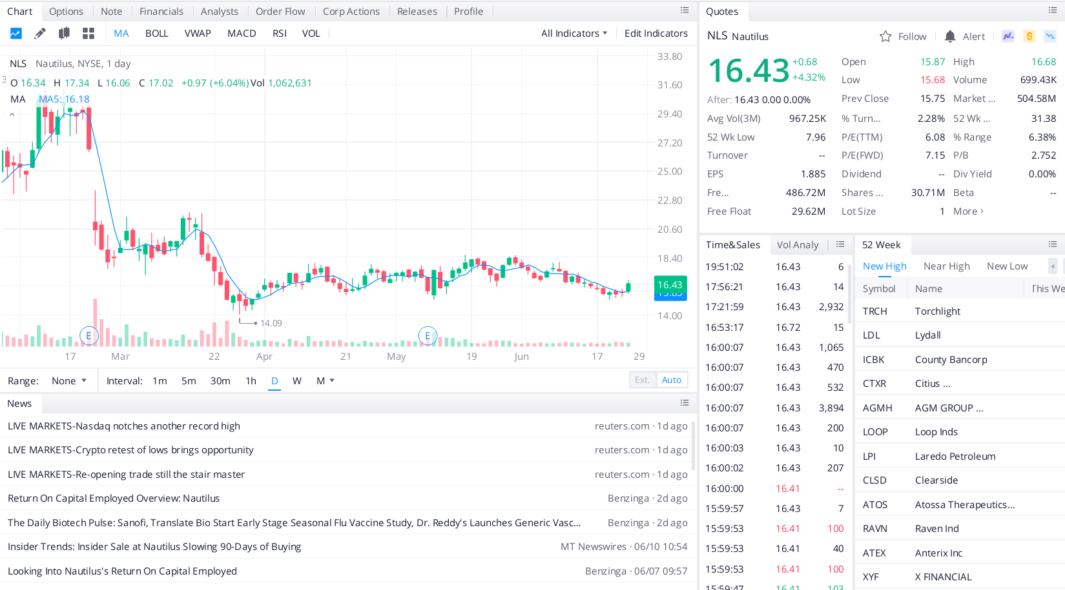Toggle the VOL indicator

(311, 34)
